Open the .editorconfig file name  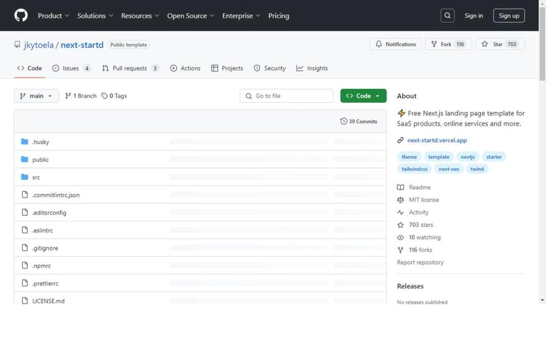[49, 213]
